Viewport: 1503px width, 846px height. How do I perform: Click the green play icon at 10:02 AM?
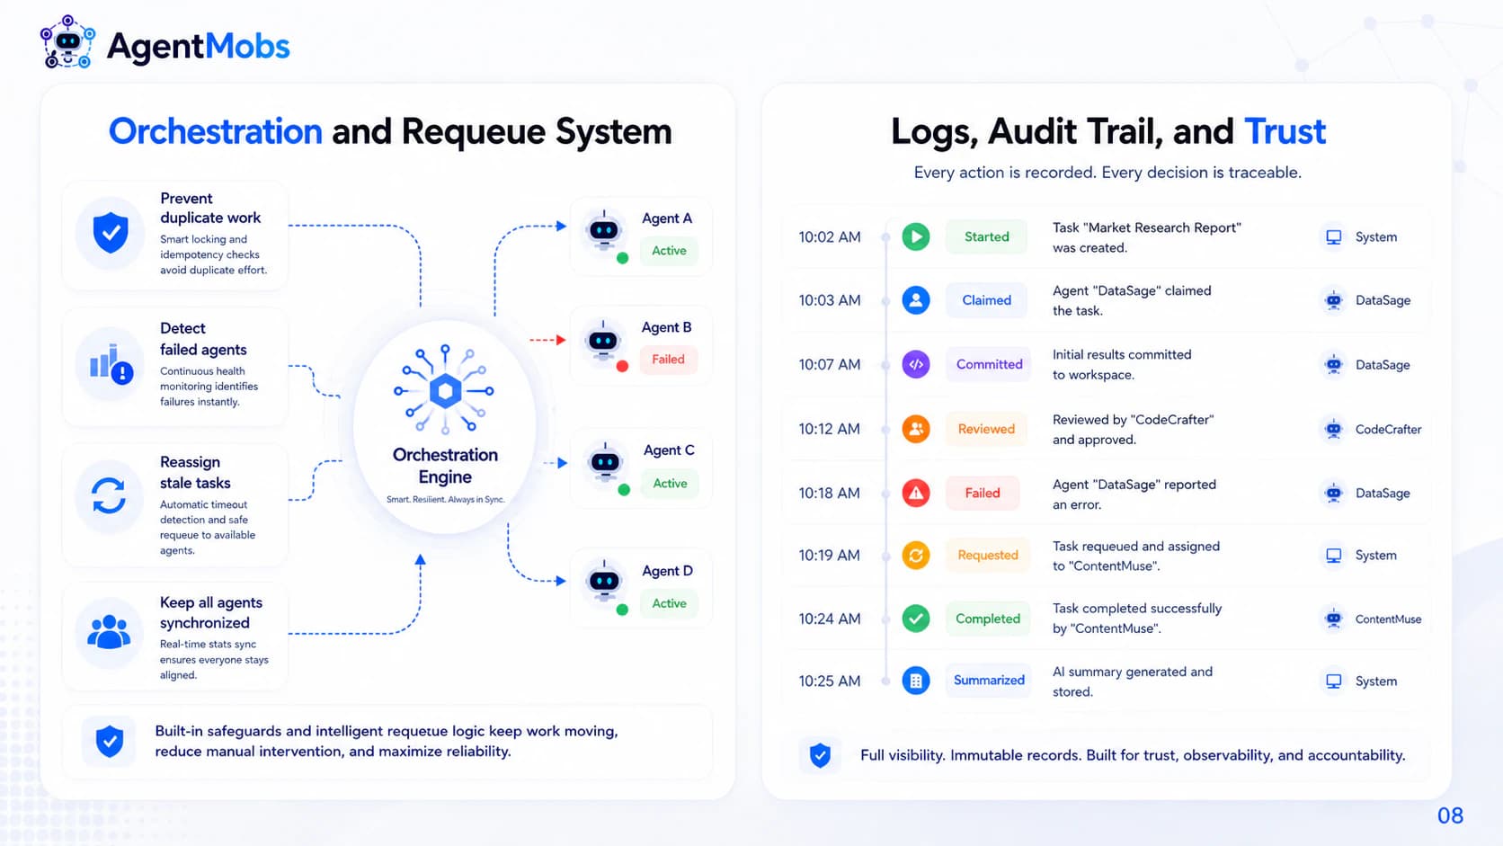coord(916,236)
